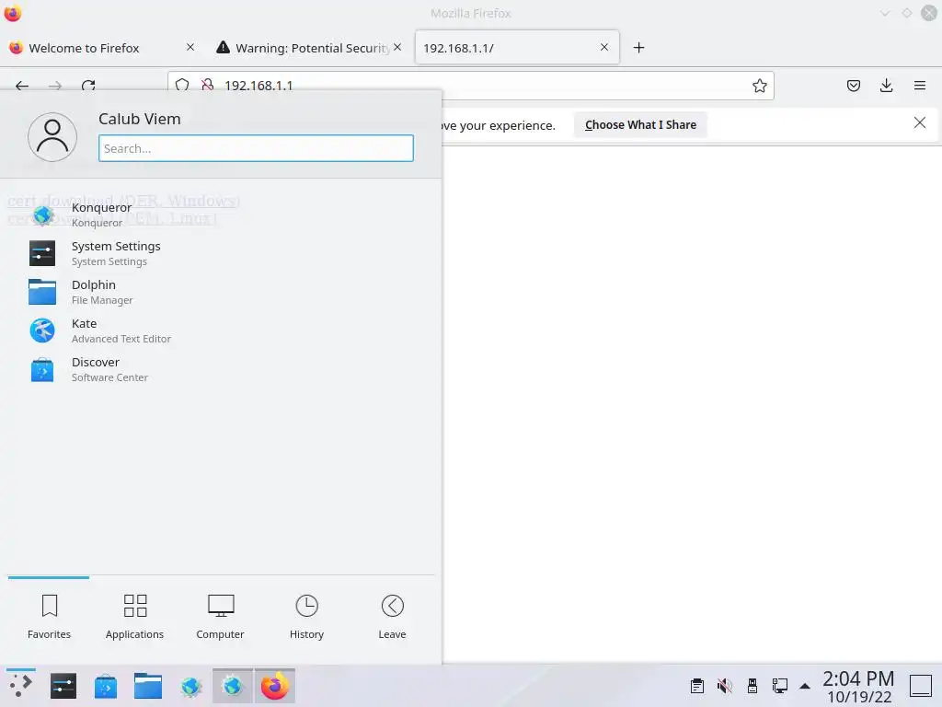Click the pinned Konqueror taskbar launcher
The height and width of the screenshot is (707, 942).
click(x=190, y=686)
